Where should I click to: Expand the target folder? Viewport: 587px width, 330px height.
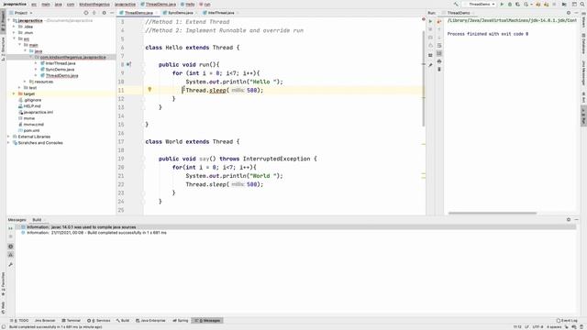pyautogui.click(x=15, y=93)
